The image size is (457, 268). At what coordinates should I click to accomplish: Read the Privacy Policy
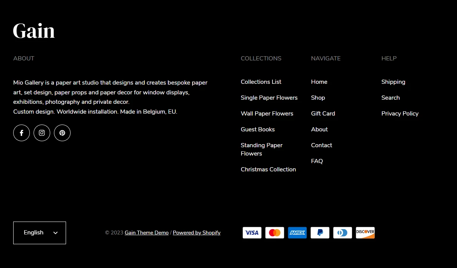click(400, 114)
